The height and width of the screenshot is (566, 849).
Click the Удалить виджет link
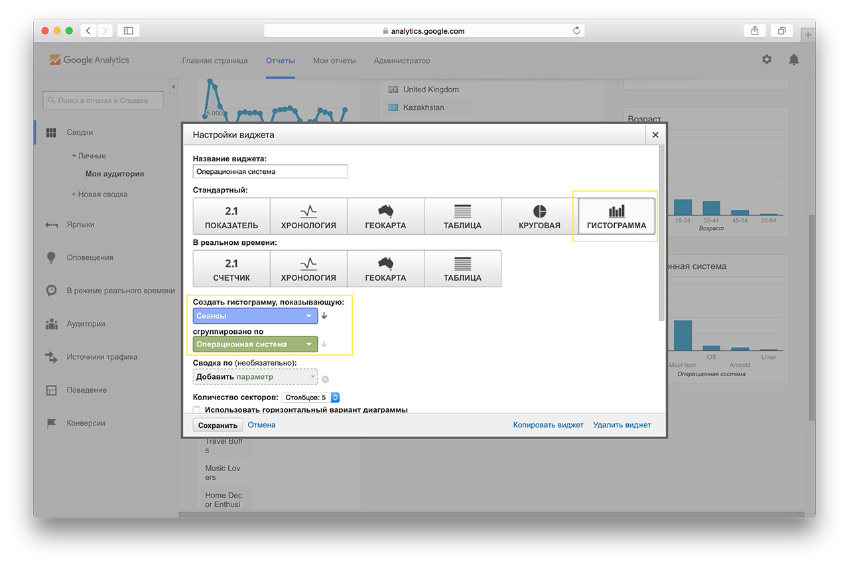(622, 425)
